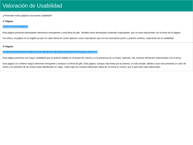Click the '2ª Página:' label
The height and width of the screenshot is (145, 193).
(8, 47)
